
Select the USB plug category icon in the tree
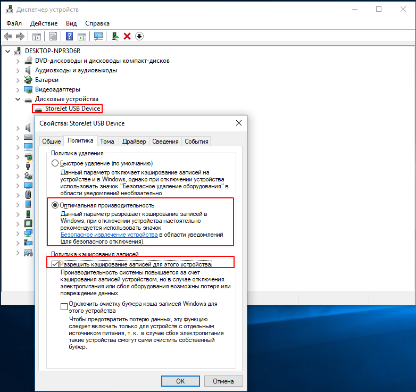28,166
